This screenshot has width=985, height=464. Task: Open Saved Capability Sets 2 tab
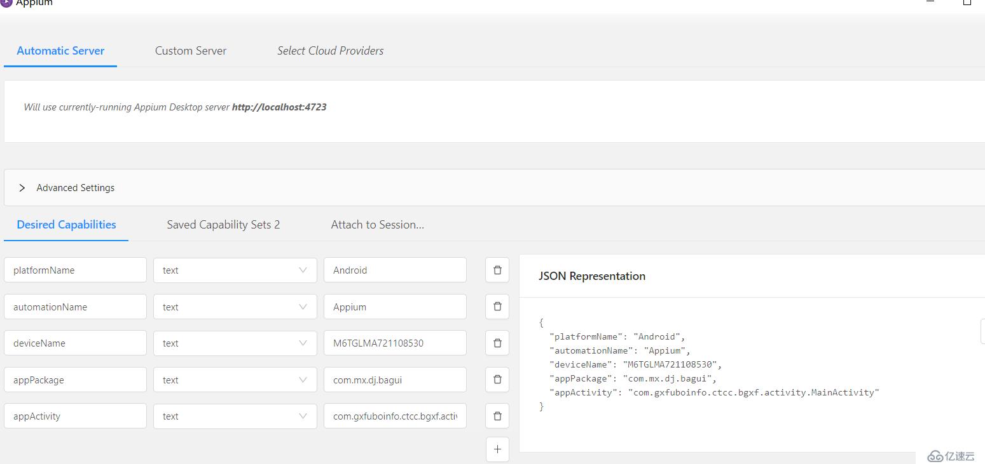click(223, 225)
